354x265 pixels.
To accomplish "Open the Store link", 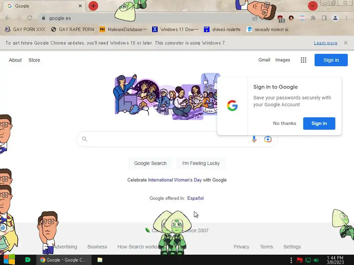I will (34, 60).
